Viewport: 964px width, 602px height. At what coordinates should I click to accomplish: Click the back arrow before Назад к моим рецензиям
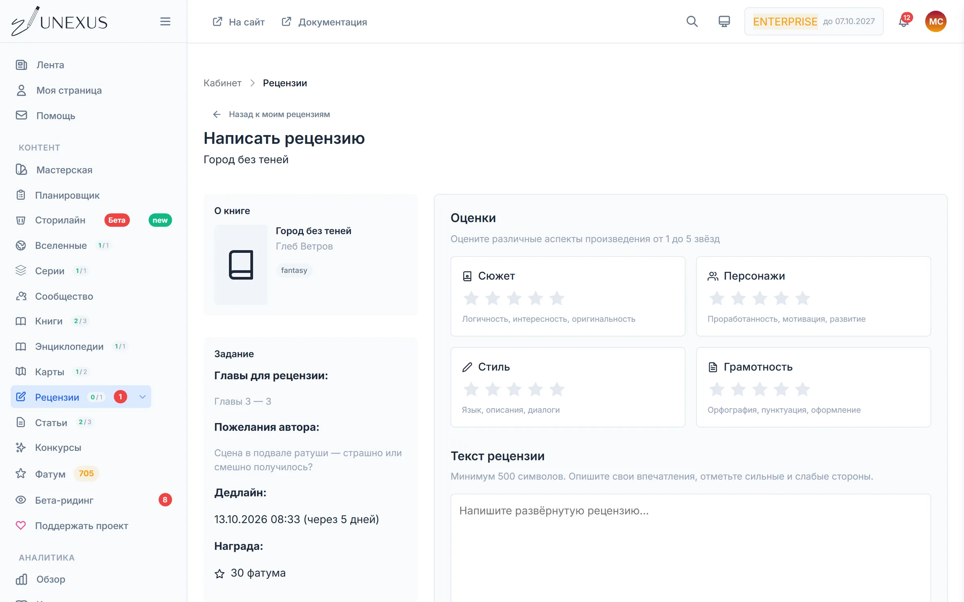(217, 114)
